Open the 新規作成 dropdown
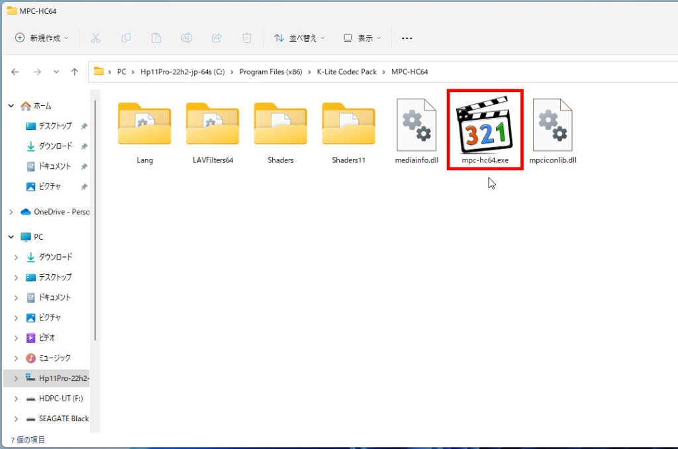 pos(42,38)
